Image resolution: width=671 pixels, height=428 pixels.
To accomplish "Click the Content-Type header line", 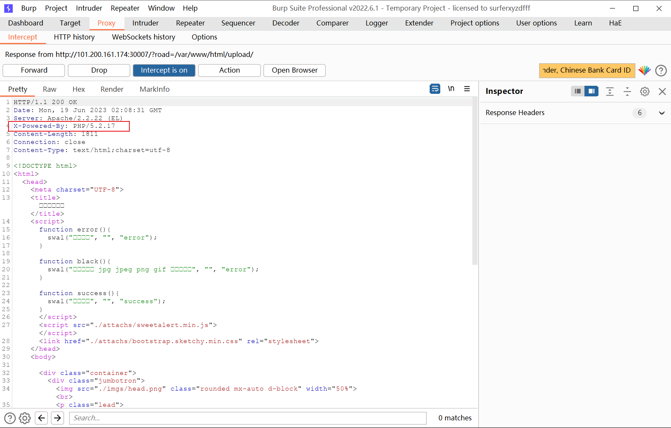I will [92, 150].
